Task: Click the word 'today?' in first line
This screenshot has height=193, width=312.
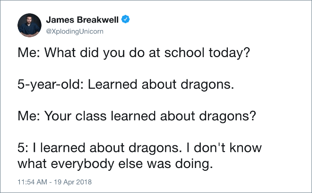Action: click(x=229, y=53)
